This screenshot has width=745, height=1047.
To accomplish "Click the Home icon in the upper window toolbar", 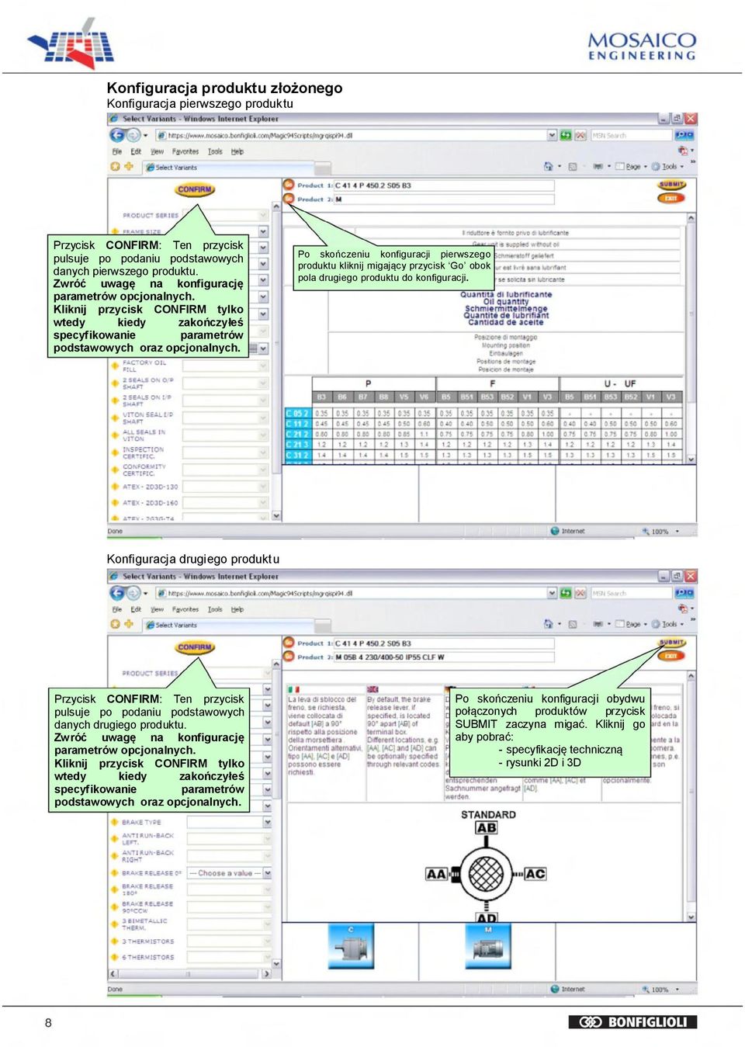I will [548, 166].
